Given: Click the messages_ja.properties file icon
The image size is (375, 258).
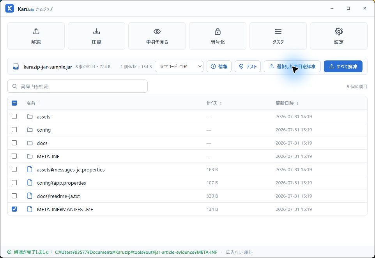Looking at the screenshot, I should (x=30, y=170).
